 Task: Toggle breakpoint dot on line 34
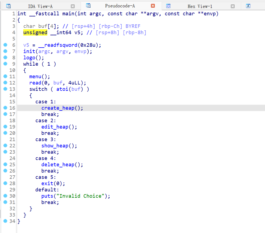click(5, 221)
